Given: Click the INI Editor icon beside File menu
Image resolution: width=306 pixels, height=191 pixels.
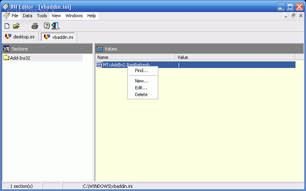Looking at the screenshot, I should [6, 16].
